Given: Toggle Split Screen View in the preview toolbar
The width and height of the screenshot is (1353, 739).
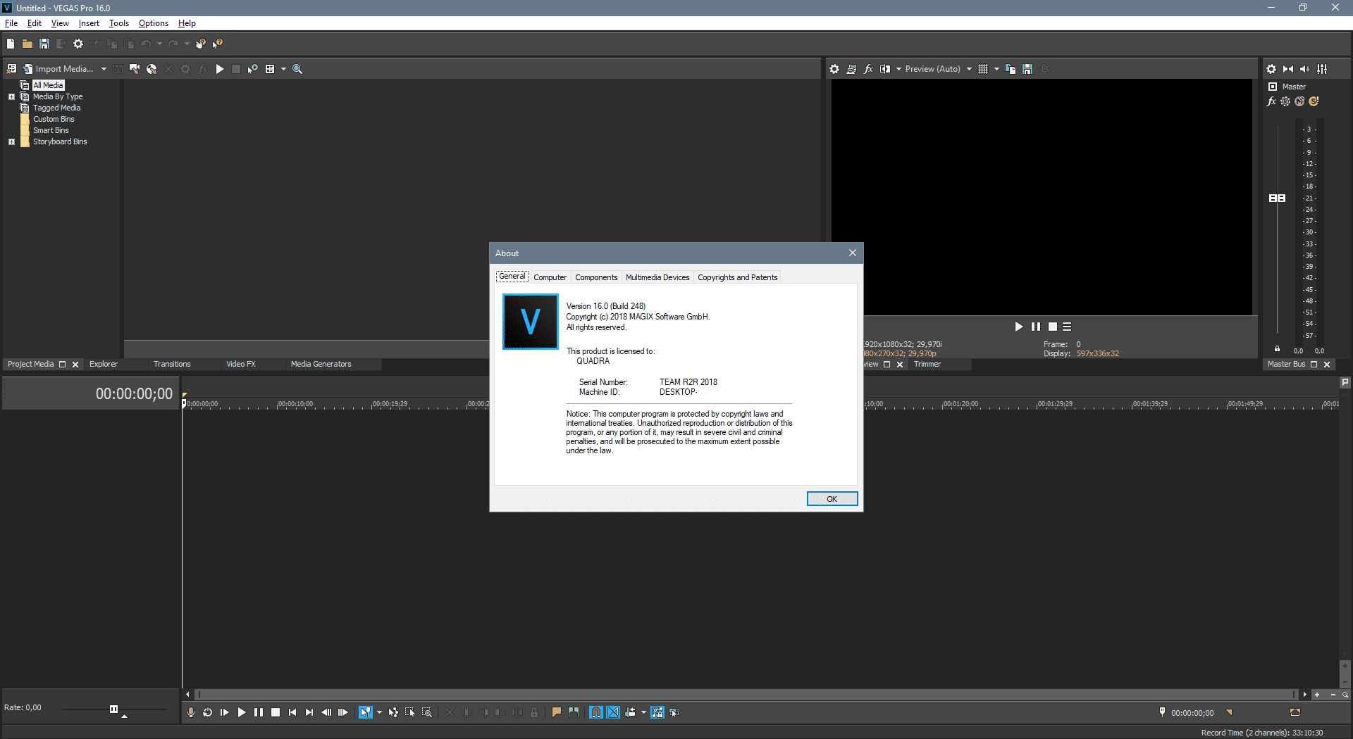Looking at the screenshot, I should [x=885, y=69].
